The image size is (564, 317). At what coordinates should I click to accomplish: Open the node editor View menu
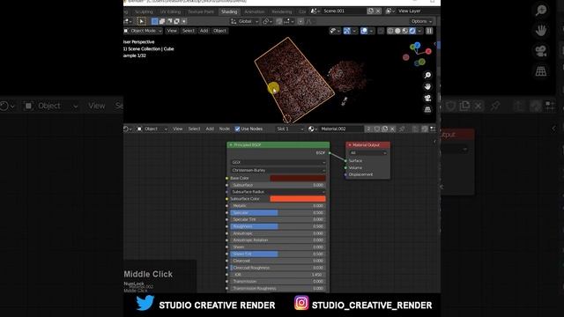[178, 129]
